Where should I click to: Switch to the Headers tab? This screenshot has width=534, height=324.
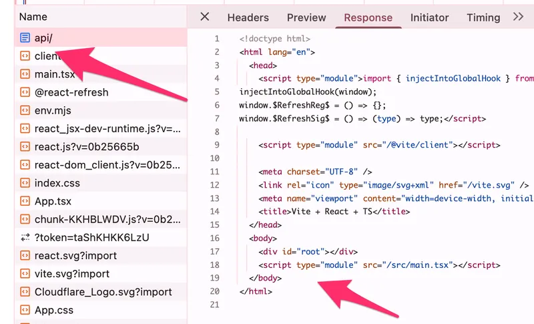(248, 17)
